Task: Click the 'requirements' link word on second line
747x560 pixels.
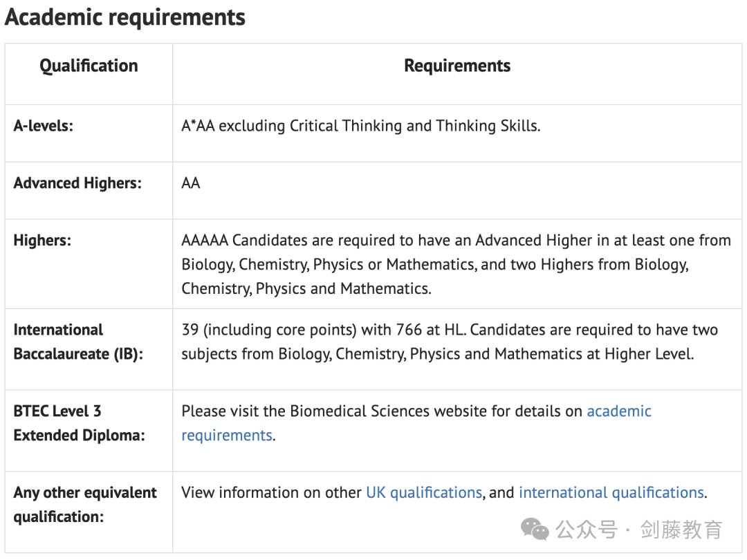Action: point(227,436)
